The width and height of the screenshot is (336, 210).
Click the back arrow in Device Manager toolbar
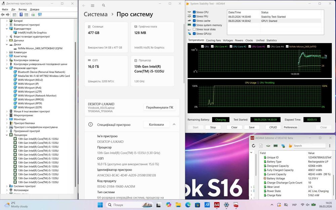(x=3, y=14)
